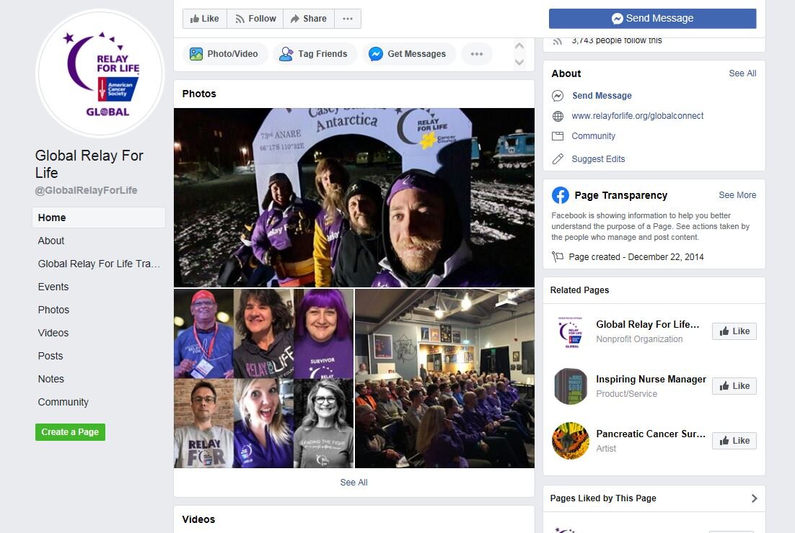
Task: Click the @GlobalRelayForLife username
Action: 86,190
